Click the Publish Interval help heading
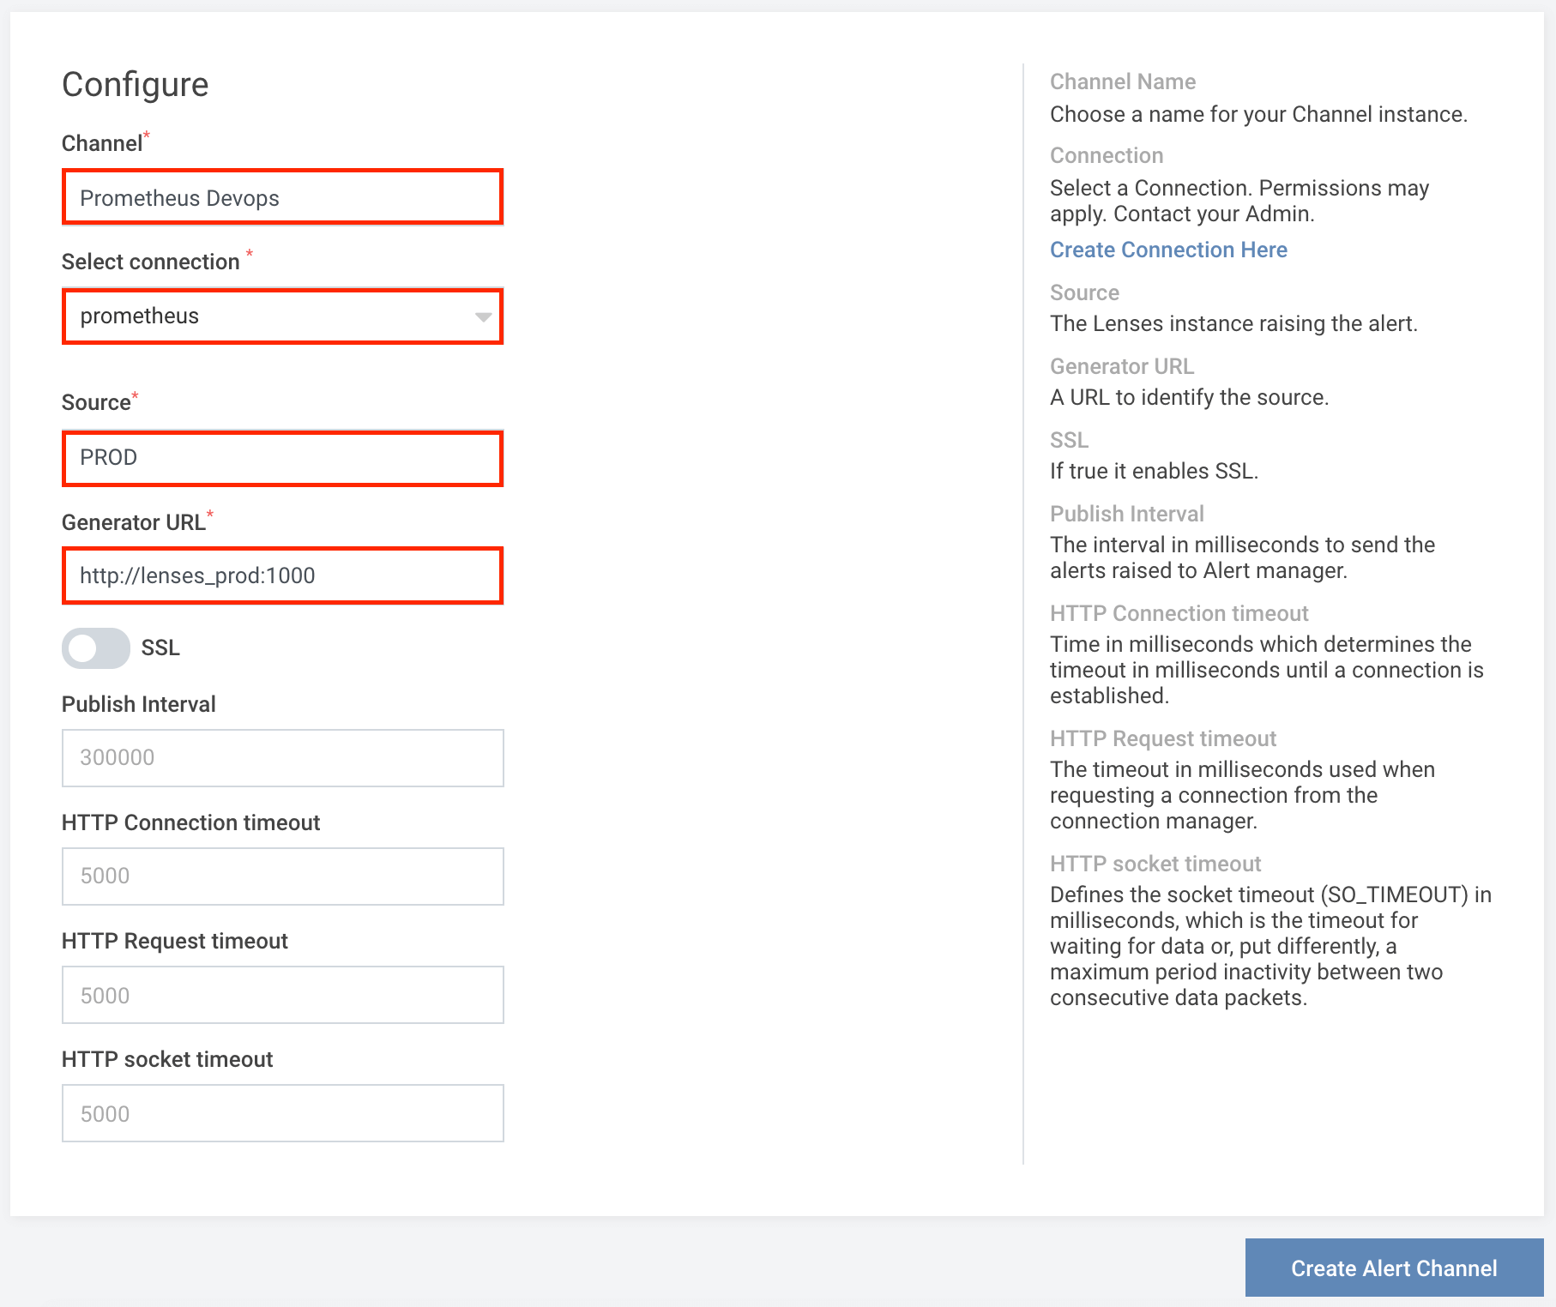This screenshot has height=1307, width=1556. (1127, 514)
